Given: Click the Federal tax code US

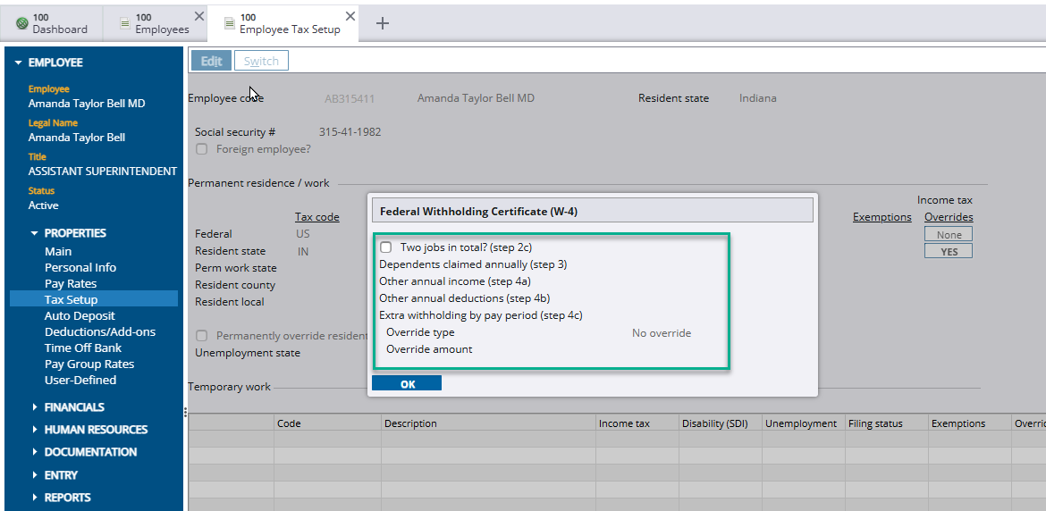Looking at the screenshot, I should click(x=303, y=235).
